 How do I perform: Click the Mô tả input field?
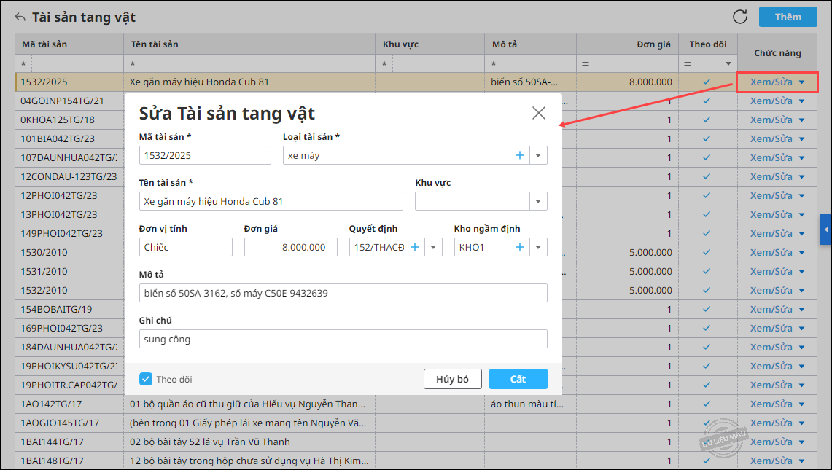[343, 294]
